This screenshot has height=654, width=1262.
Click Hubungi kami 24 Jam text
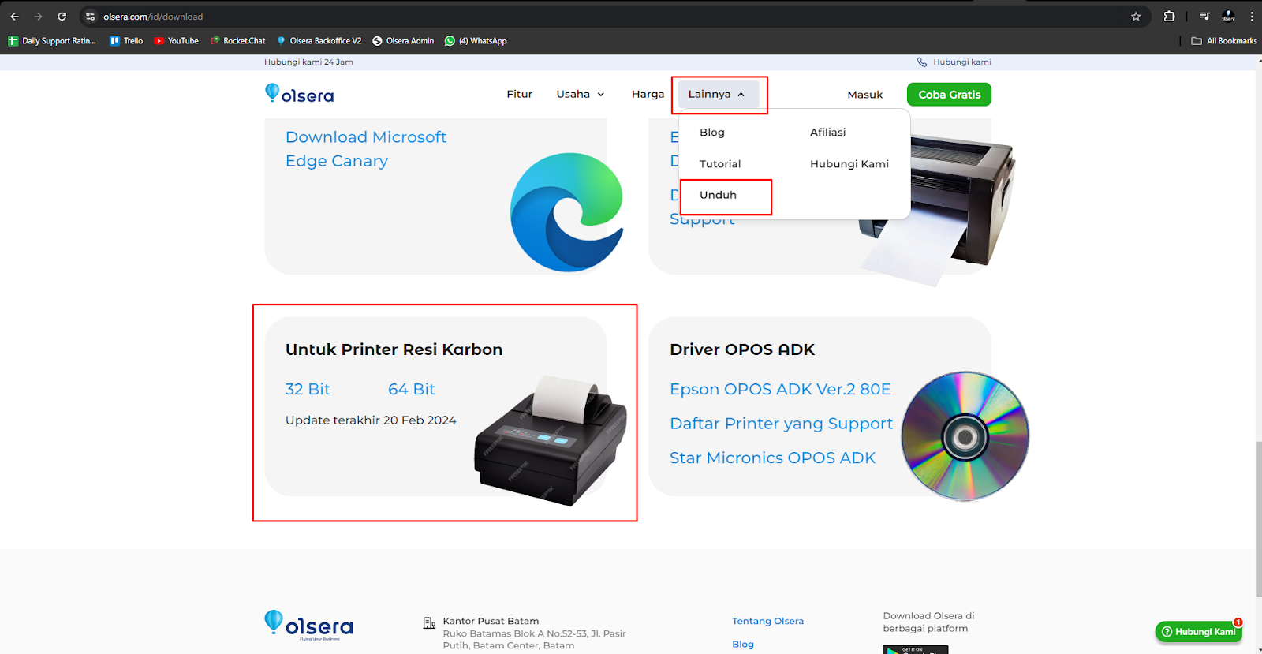[x=308, y=62]
